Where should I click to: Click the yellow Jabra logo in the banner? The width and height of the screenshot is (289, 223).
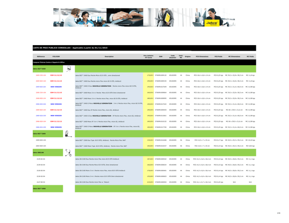click(212, 23)
